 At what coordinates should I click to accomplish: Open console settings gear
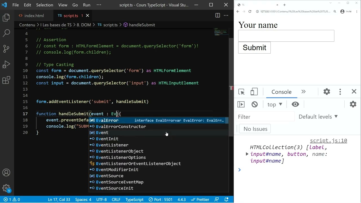pos(353,104)
